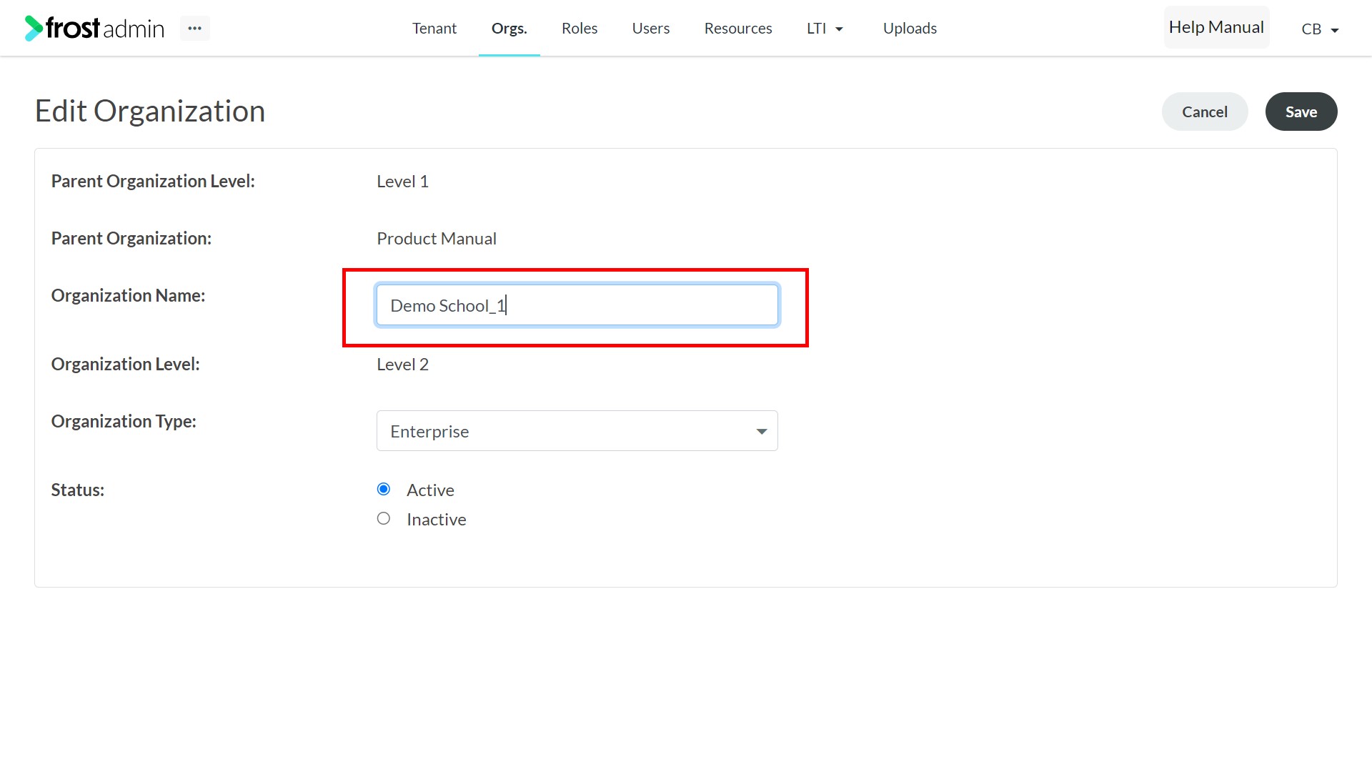Click the 'Product Manual' parent organization value
The image size is (1372, 772).
436,239
